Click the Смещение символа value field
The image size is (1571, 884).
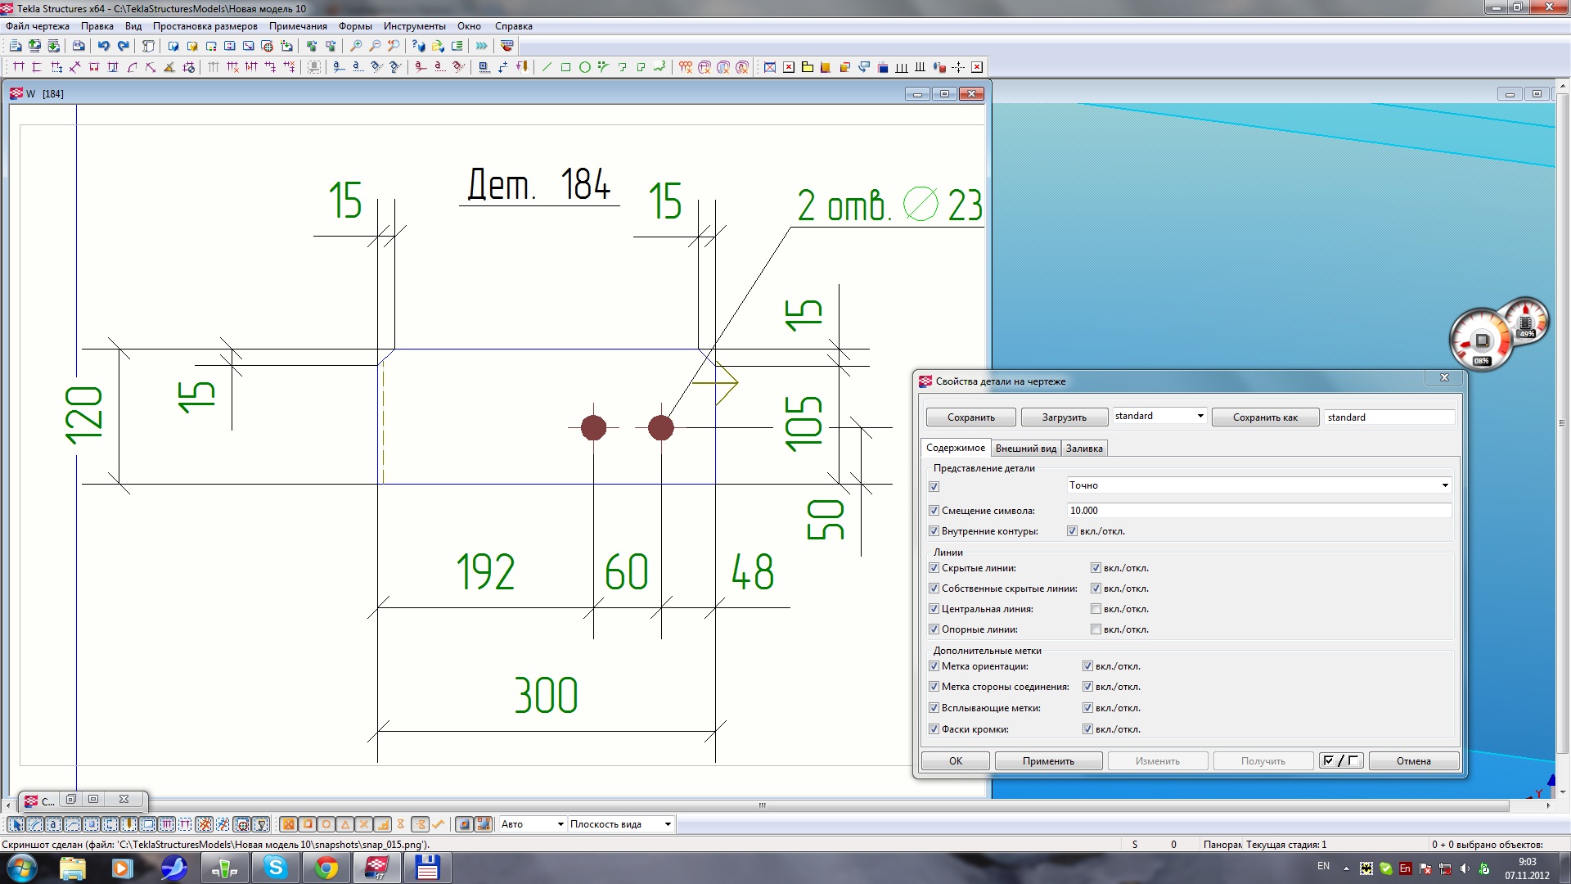(1258, 511)
